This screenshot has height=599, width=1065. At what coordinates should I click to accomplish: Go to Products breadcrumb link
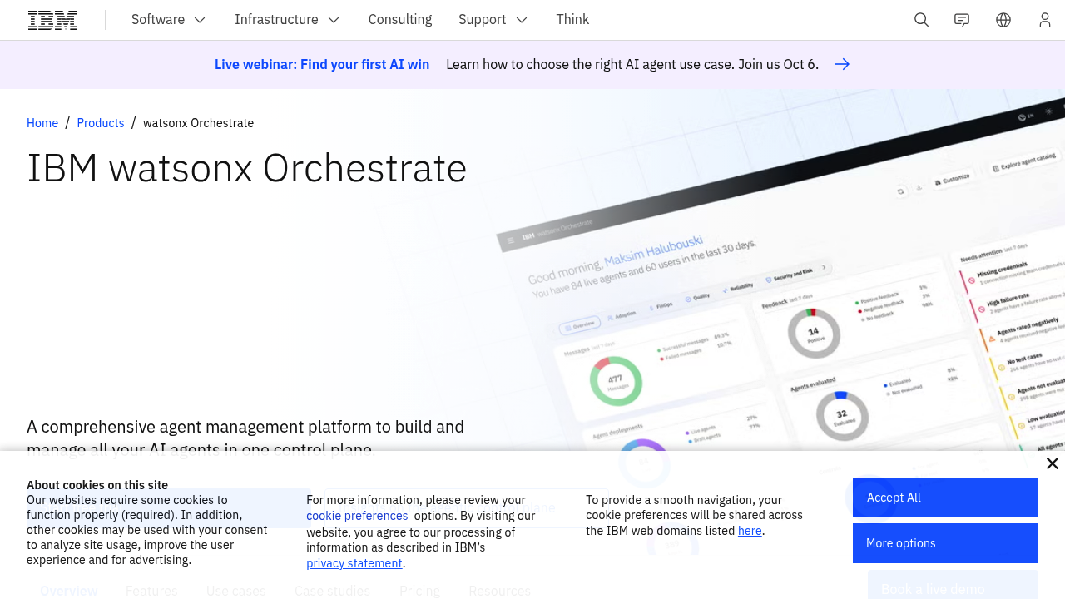[101, 123]
